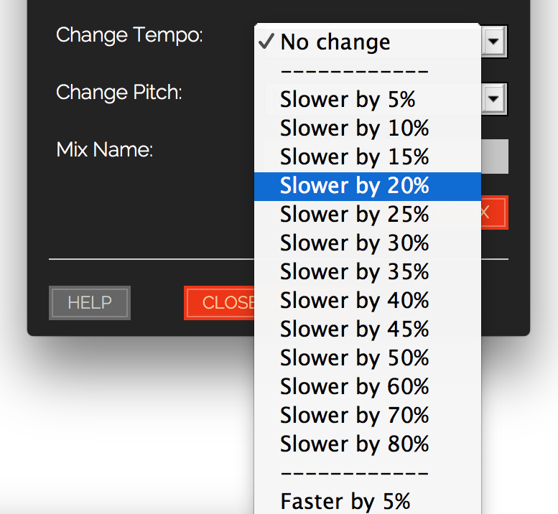
Task: Select the checked "No change" option
Action: click(335, 42)
